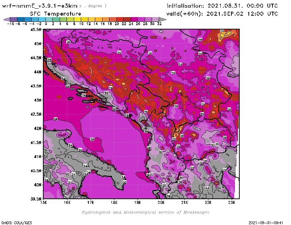Click the 43.5N latitude axis label

36,86
